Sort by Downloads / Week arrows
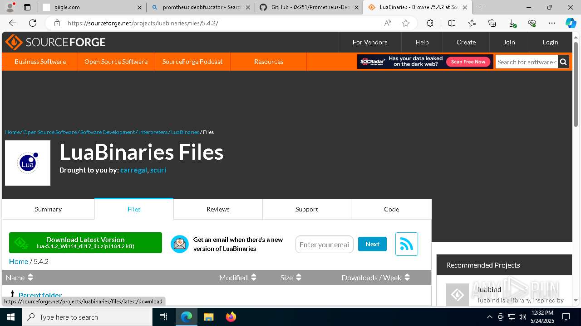Viewport: 581px width, 326px height. pyautogui.click(x=407, y=278)
